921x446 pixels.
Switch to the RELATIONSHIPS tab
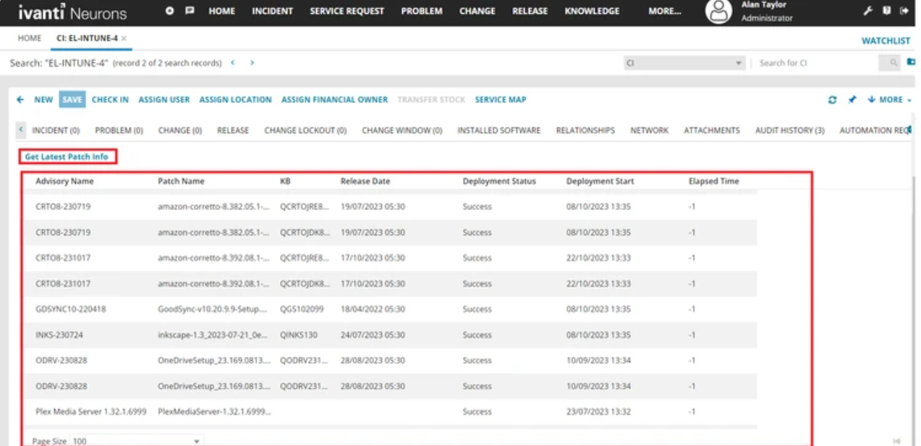(x=585, y=130)
